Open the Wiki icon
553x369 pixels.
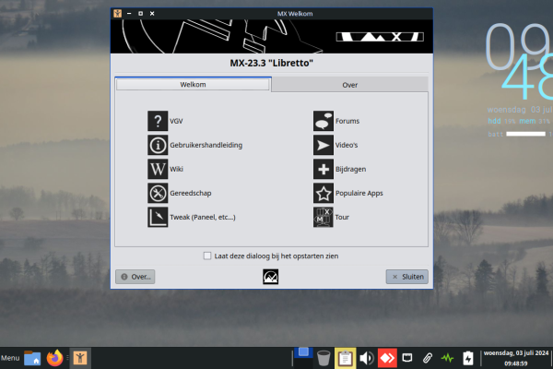pos(157,169)
